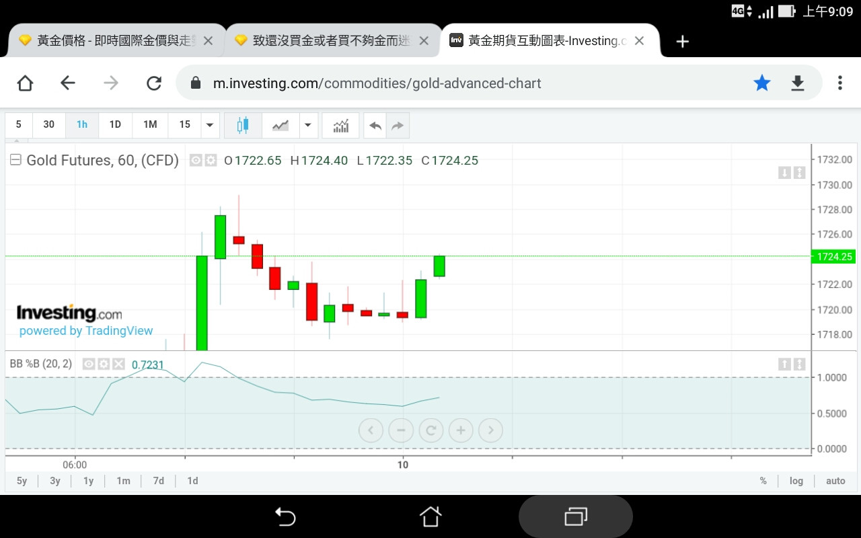Toggle Gold Futures series visibility
861x538 pixels.
point(196,160)
